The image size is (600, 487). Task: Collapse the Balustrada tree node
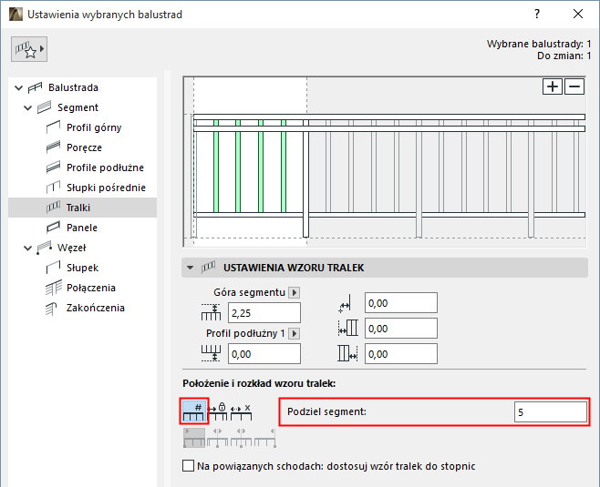click(x=18, y=88)
